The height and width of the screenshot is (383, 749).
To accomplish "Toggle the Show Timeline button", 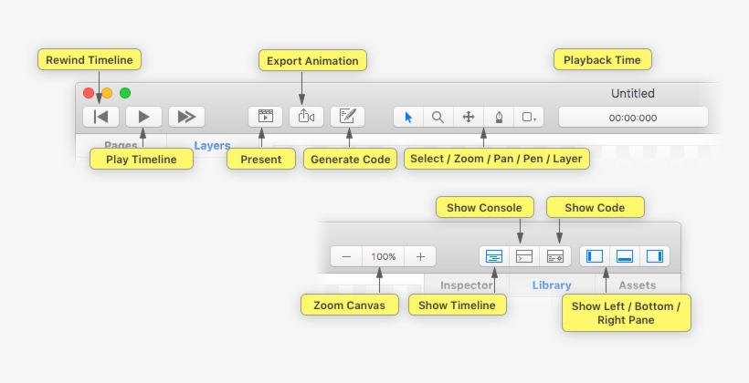I will tap(494, 257).
